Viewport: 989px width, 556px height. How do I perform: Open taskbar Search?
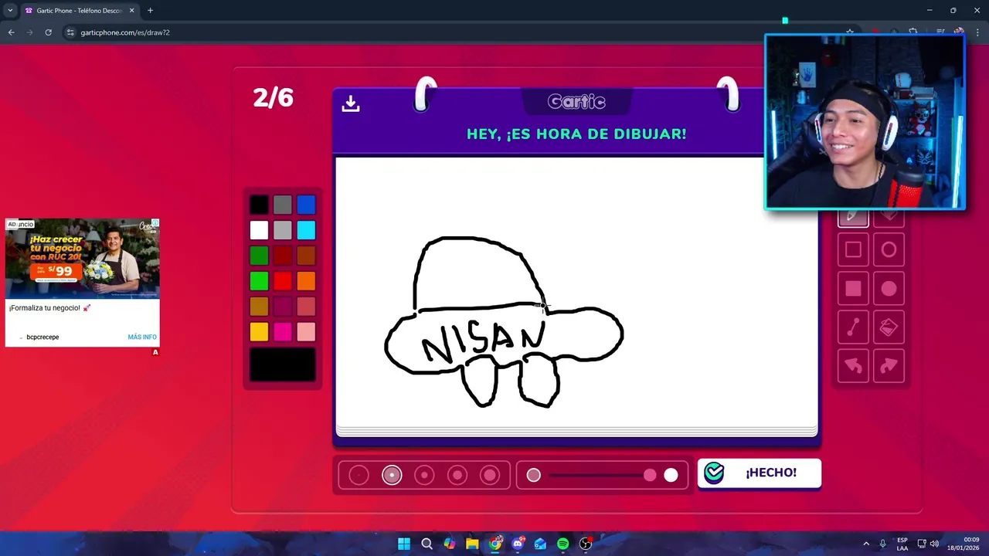tap(427, 544)
